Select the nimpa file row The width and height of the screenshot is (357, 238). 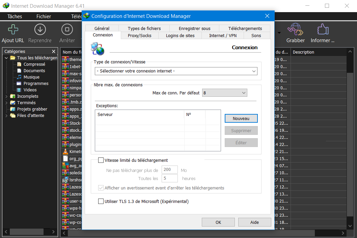coord(73,88)
